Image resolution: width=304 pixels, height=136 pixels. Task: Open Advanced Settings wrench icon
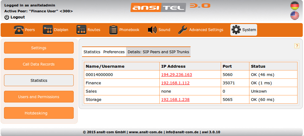(183, 30)
